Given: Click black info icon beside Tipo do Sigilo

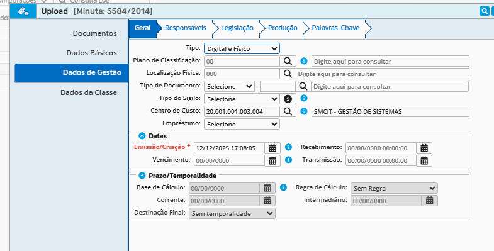Looking at the screenshot, I should point(288,99).
